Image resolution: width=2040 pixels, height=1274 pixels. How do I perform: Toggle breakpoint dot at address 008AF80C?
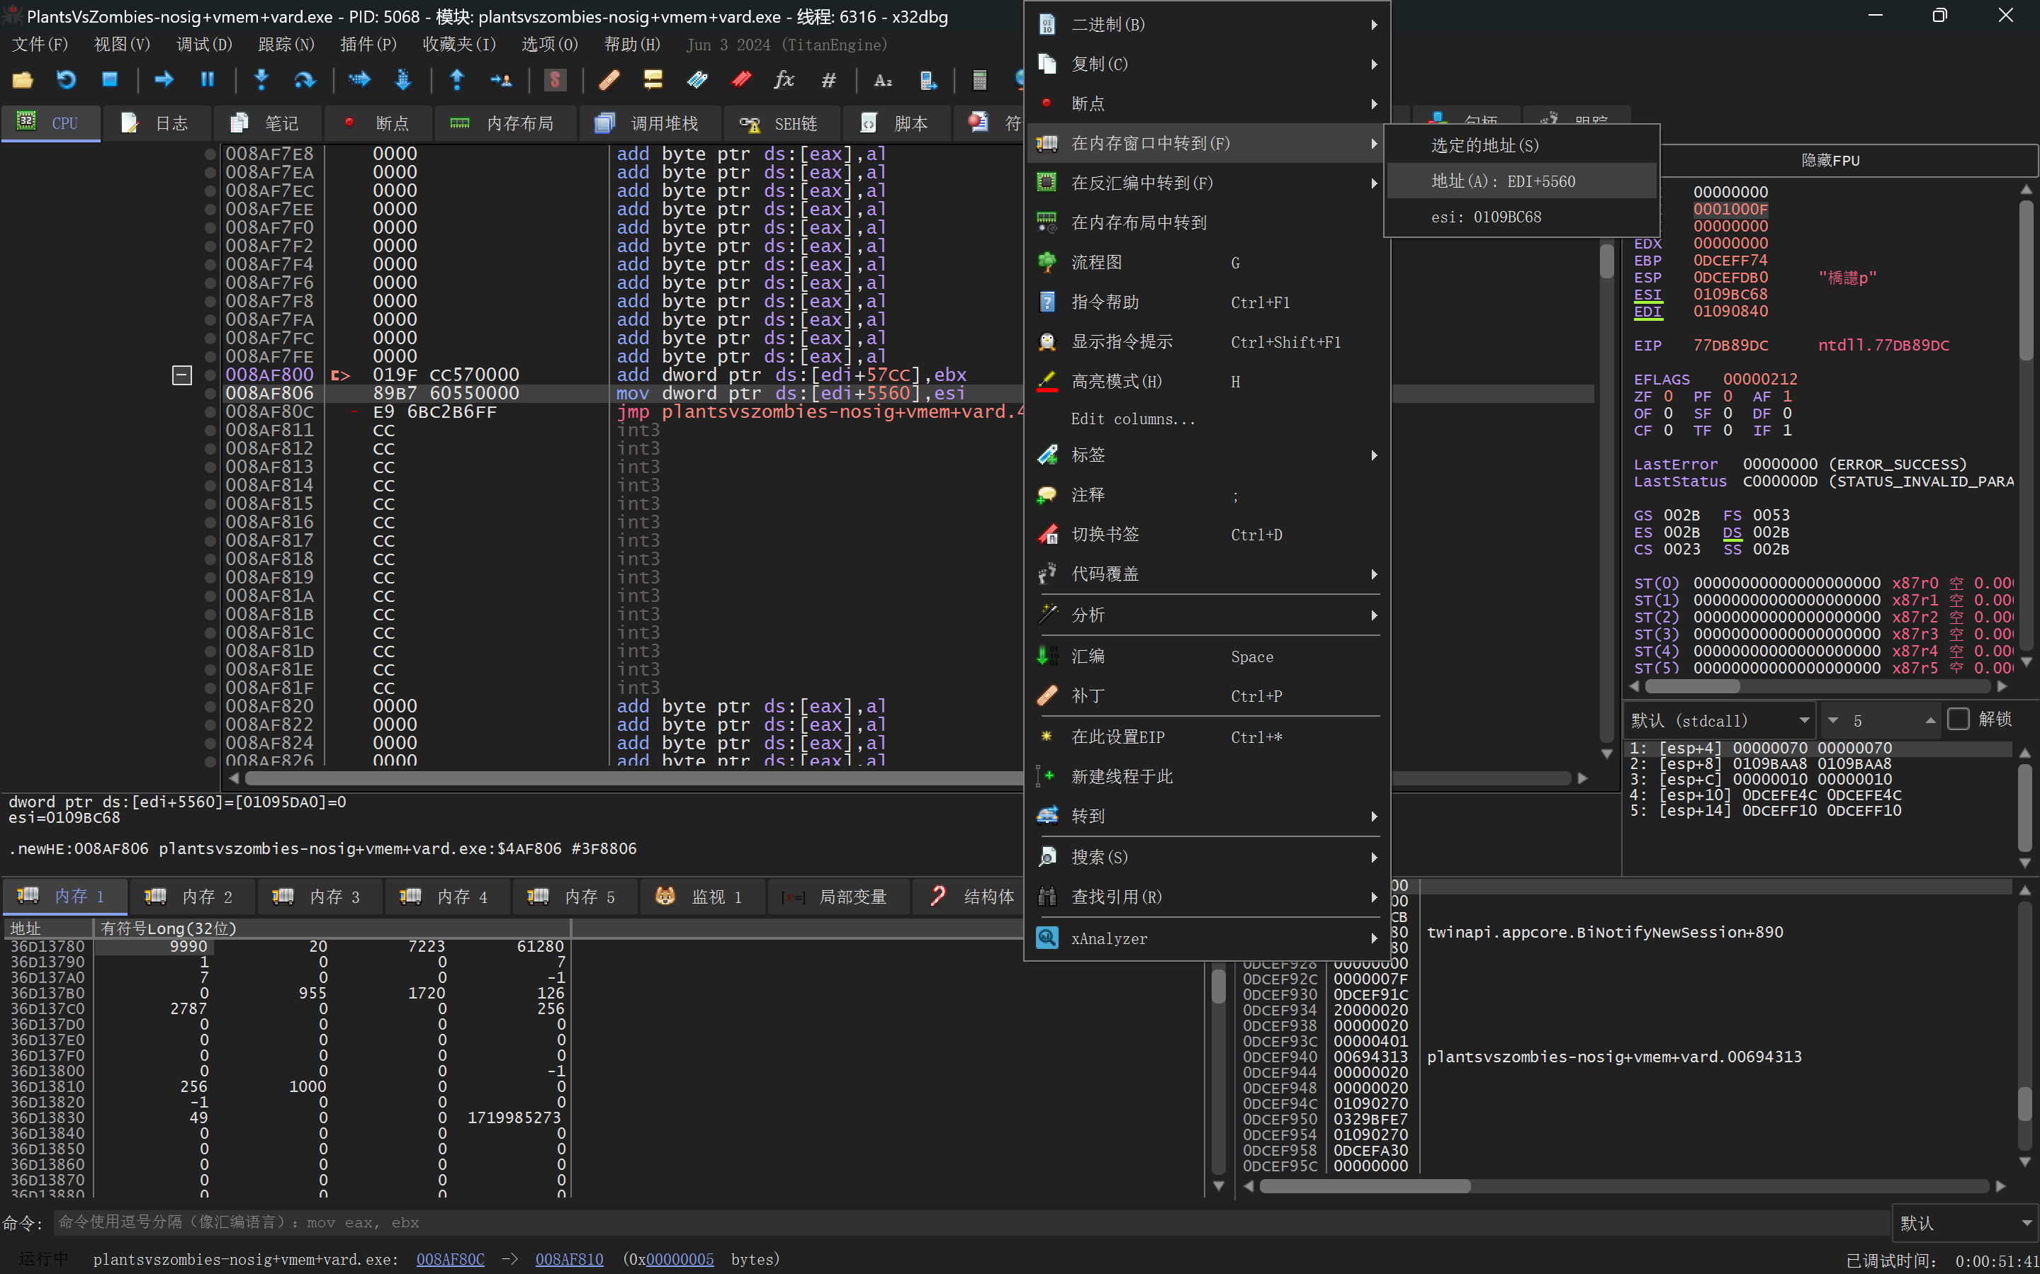coord(210,412)
